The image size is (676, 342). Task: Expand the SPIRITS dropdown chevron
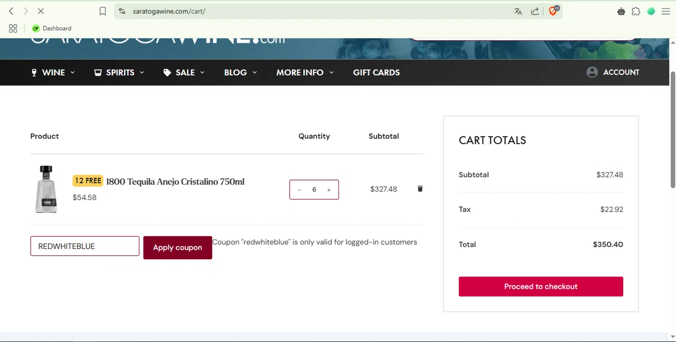click(x=142, y=72)
